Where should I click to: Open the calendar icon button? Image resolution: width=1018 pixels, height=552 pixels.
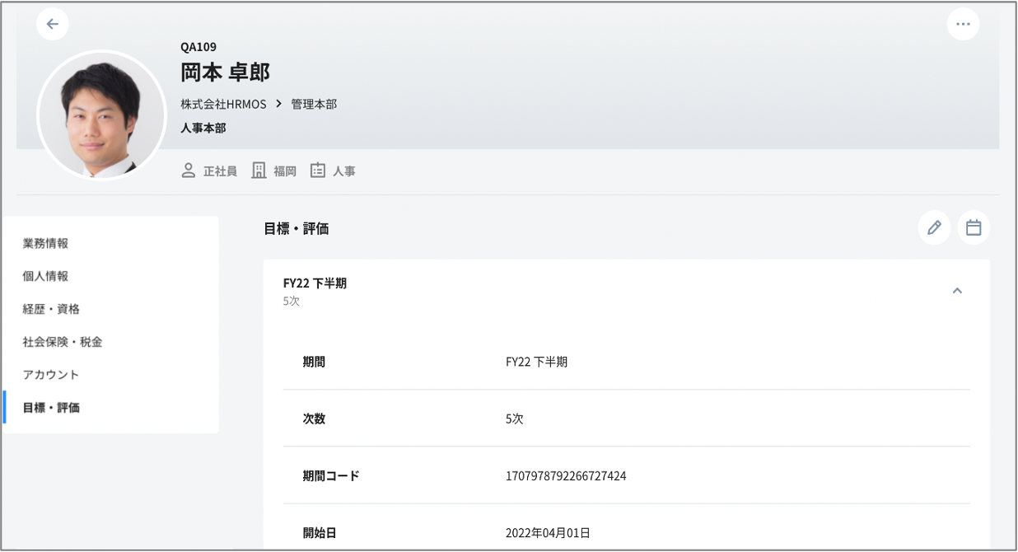974,227
